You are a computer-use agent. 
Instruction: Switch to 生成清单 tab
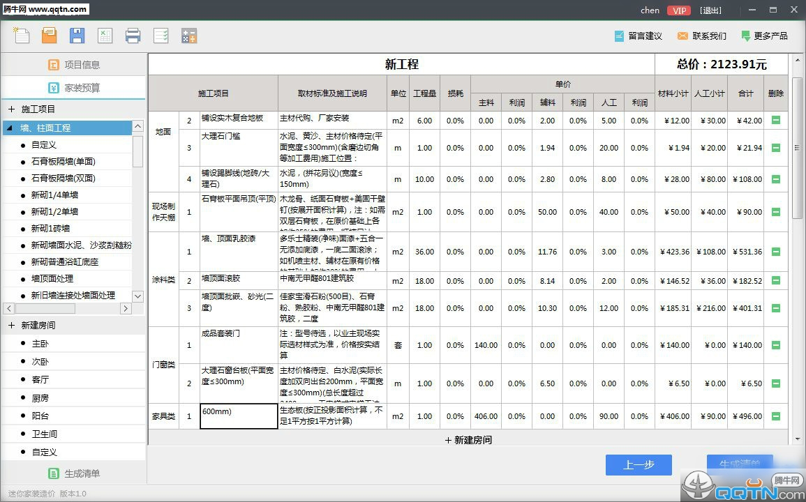tap(74, 473)
